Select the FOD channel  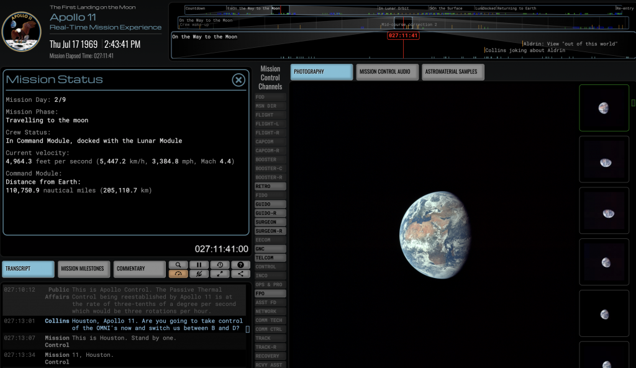[x=270, y=97]
